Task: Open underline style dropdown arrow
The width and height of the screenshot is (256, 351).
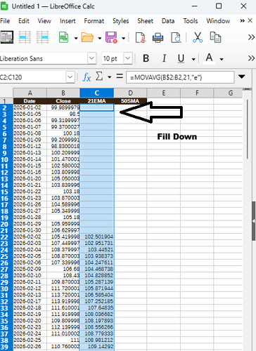Action: (193, 59)
